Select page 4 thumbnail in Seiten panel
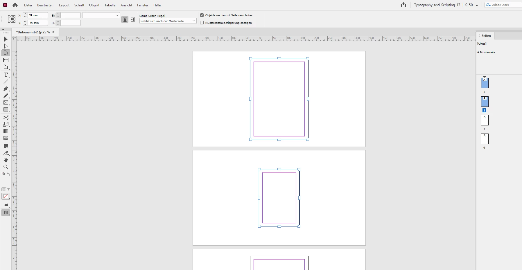 485,139
